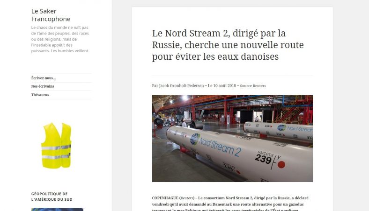The height and width of the screenshot is (211, 369).
Task: Click the COPENHAGUE opening paragraph text
Action: (x=230, y=204)
